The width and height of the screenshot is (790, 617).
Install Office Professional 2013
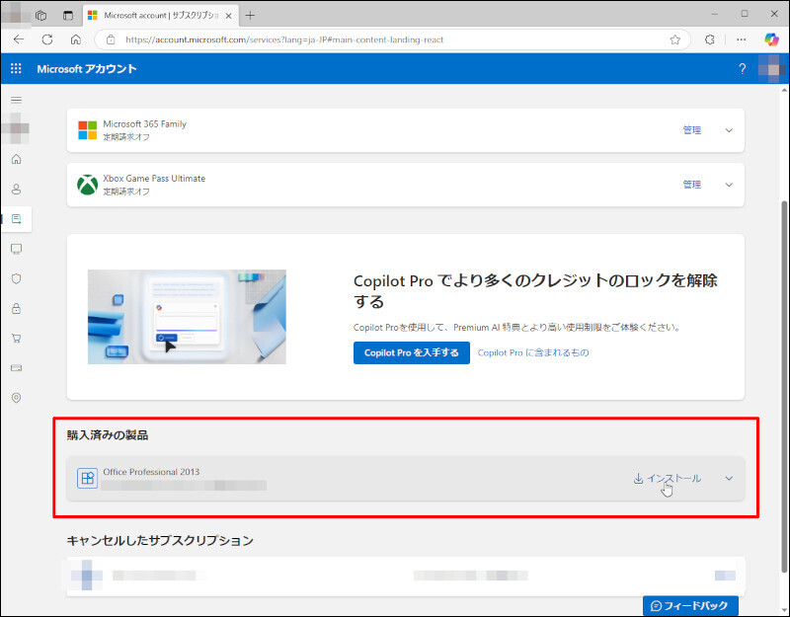click(668, 479)
